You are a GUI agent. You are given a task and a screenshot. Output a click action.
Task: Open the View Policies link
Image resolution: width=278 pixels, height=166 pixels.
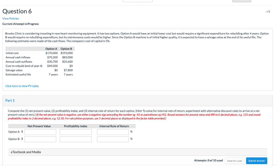(x=10, y=18)
